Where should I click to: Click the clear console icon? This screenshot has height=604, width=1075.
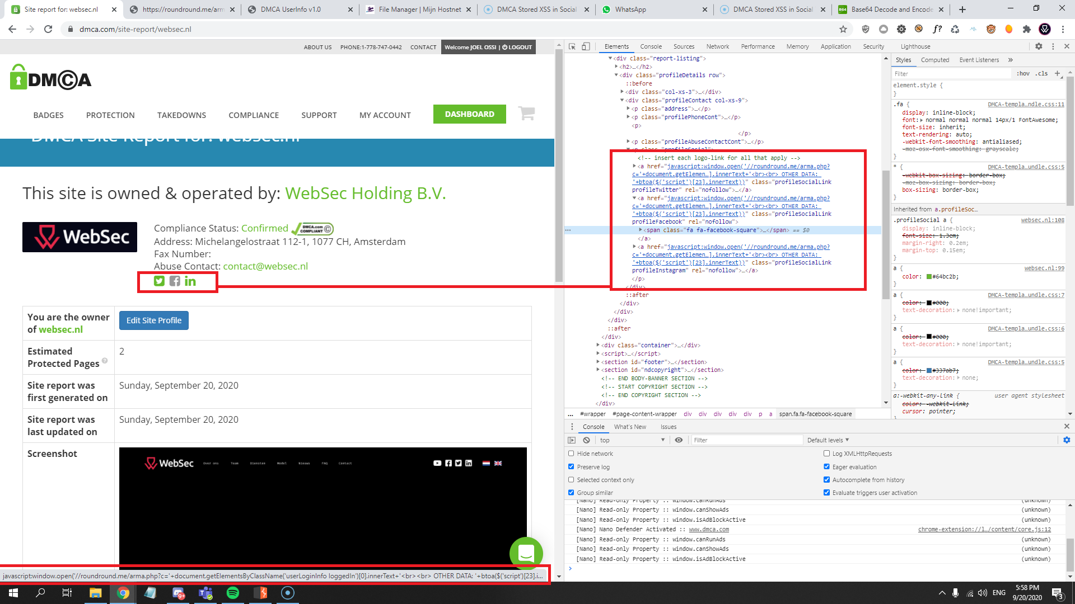pyautogui.click(x=586, y=440)
